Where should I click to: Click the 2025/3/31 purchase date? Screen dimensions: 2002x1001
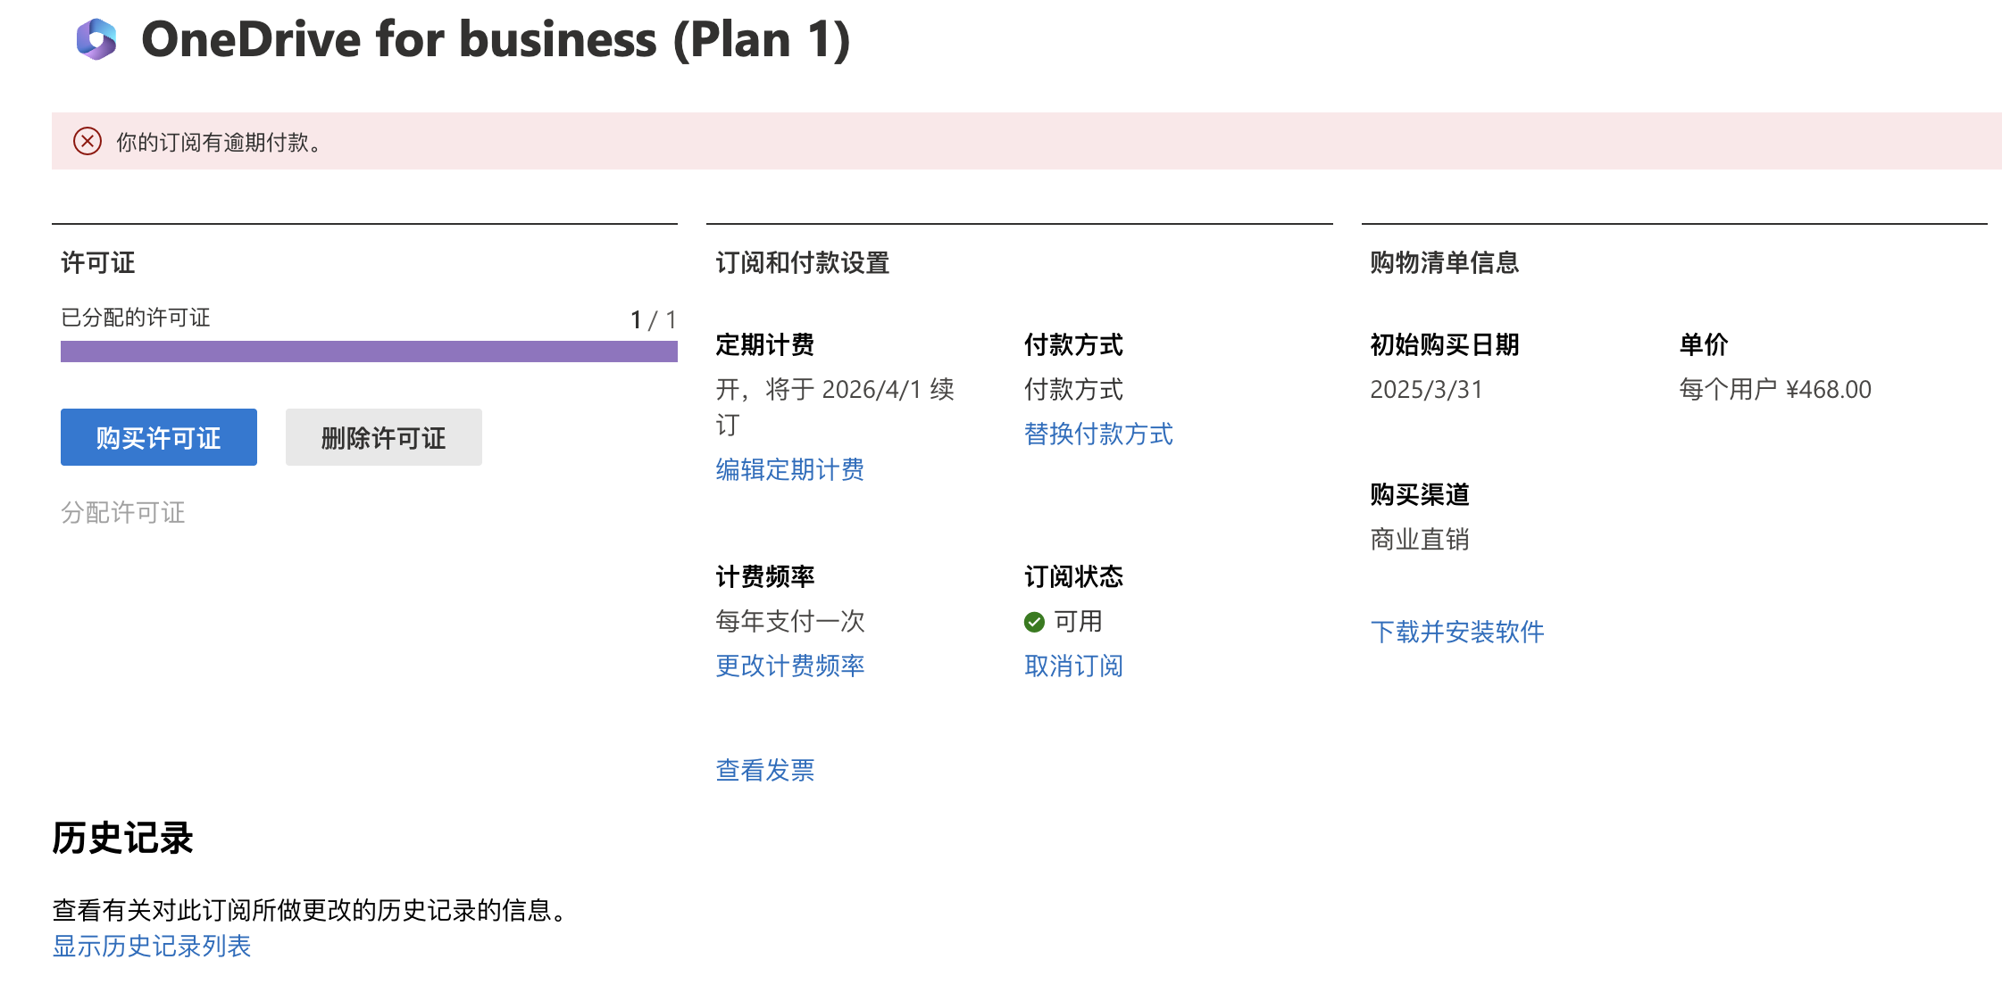click(x=1426, y=389)
